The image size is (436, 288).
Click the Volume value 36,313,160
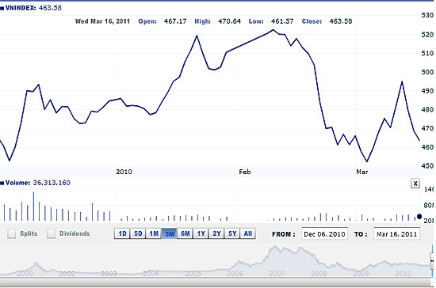(52, 183)
